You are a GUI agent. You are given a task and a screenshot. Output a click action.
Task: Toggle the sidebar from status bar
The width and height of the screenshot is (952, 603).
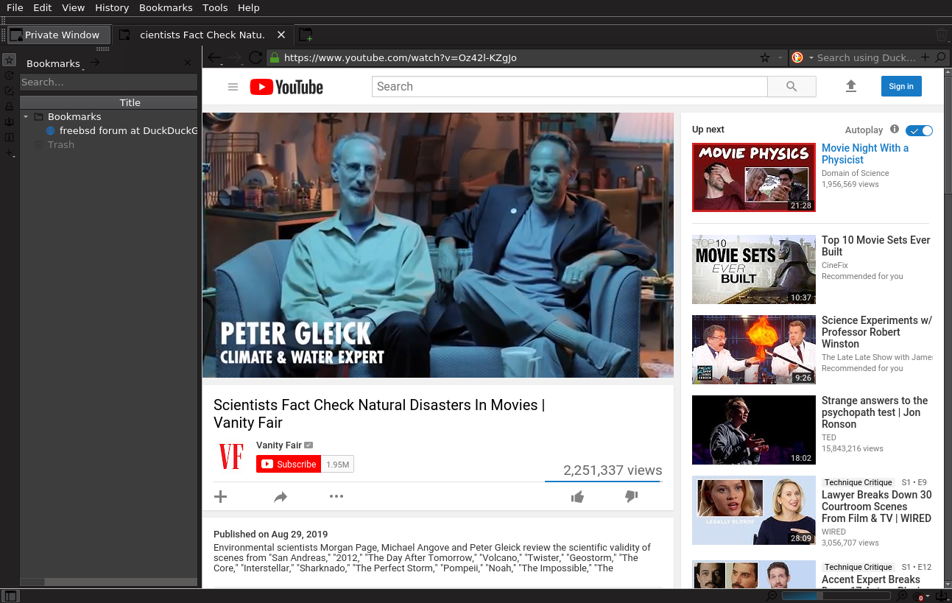(x=10, y=596)
